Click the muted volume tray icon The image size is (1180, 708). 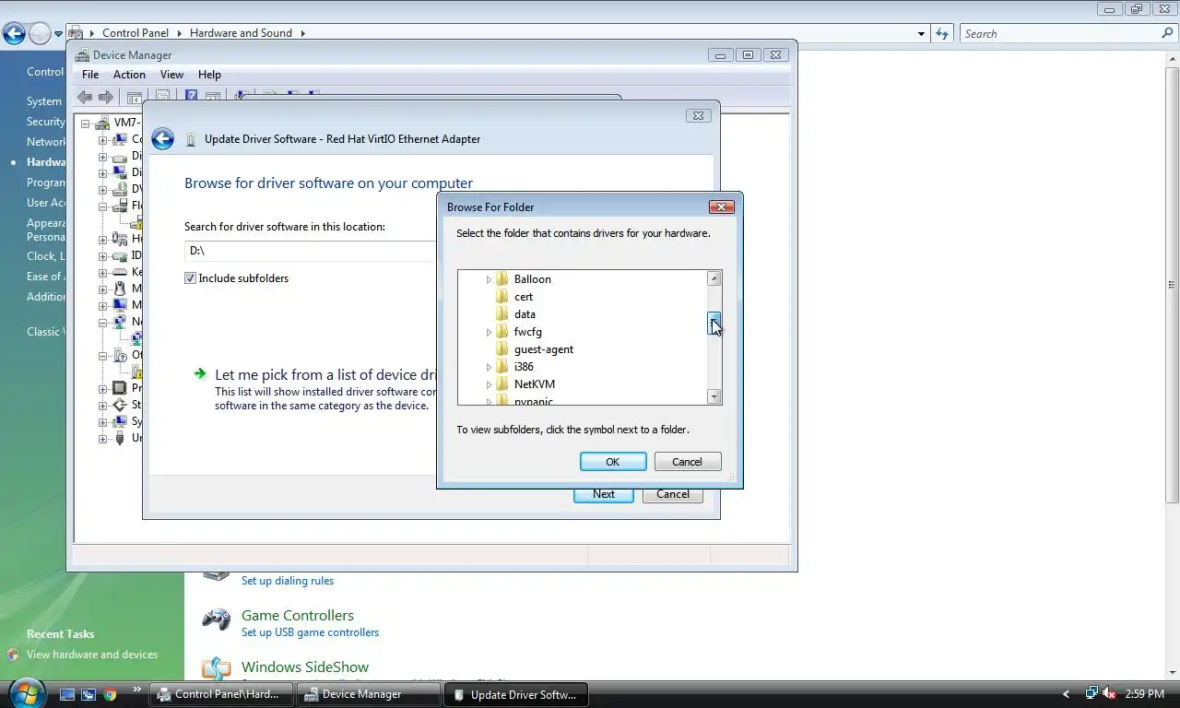(x=1109, y=693)
